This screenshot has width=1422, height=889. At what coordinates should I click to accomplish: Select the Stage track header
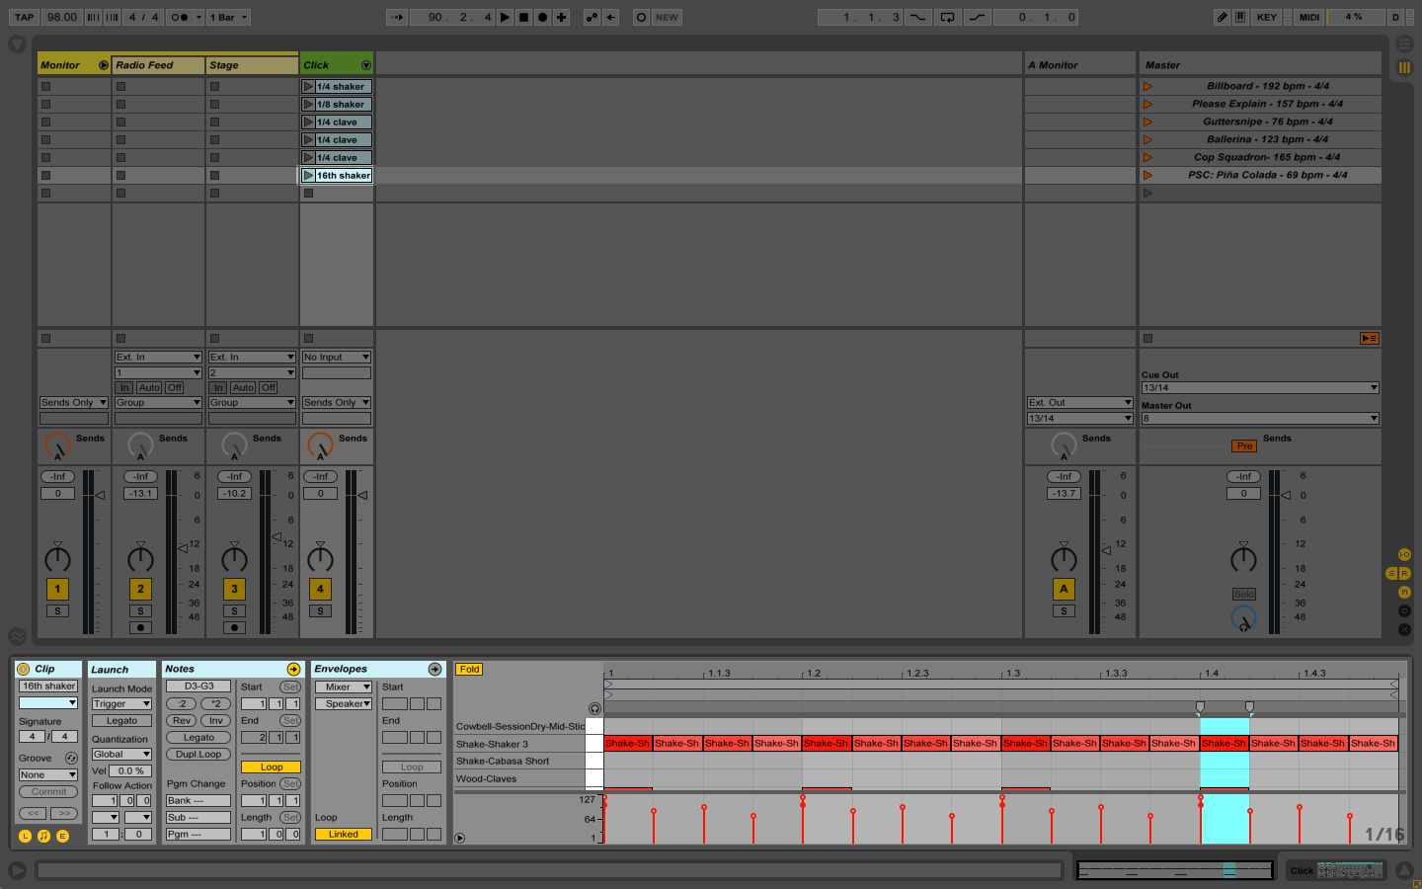pyautogui.click(x=251, y=65)
